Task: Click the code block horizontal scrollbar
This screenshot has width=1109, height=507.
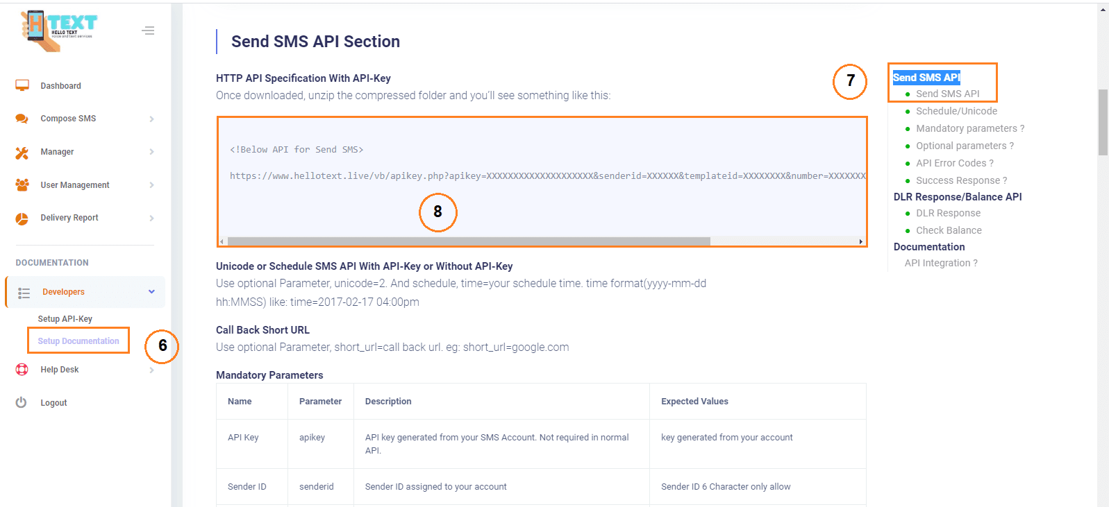Action: click(x=469, y=241)
